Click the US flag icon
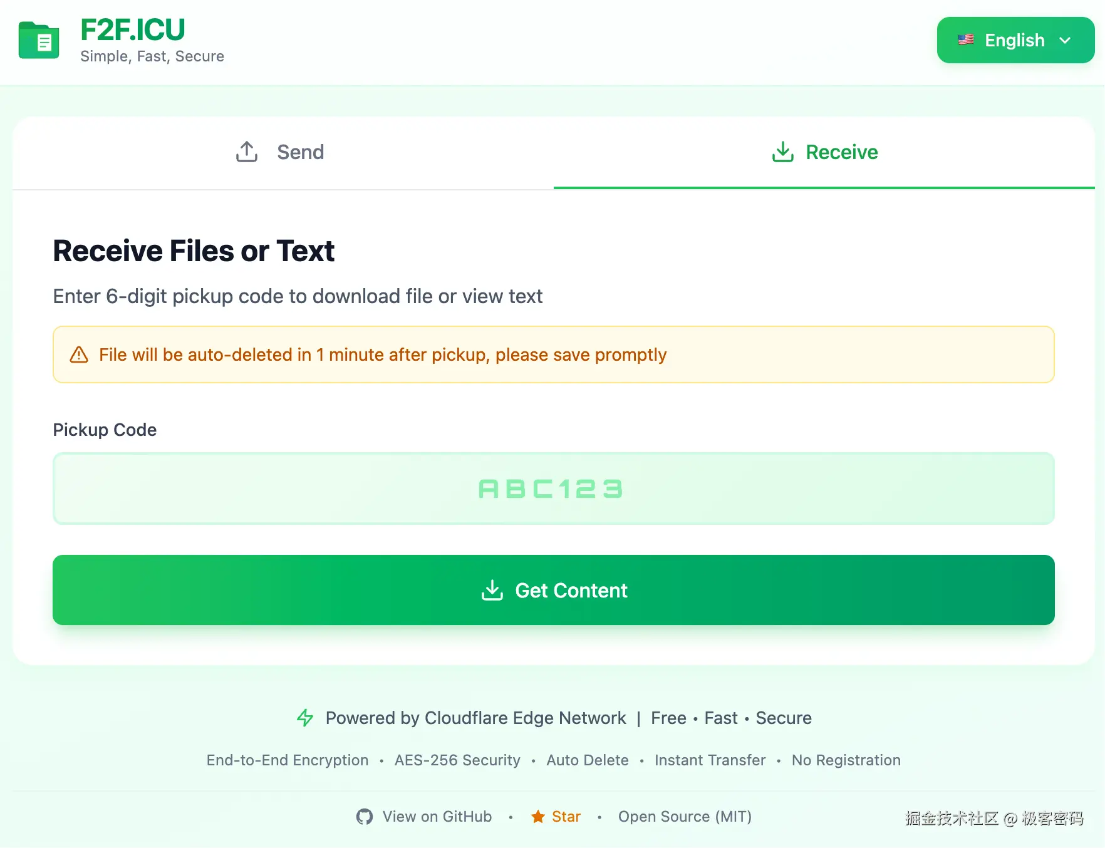The image size is (1105, 848). point(966,40)
